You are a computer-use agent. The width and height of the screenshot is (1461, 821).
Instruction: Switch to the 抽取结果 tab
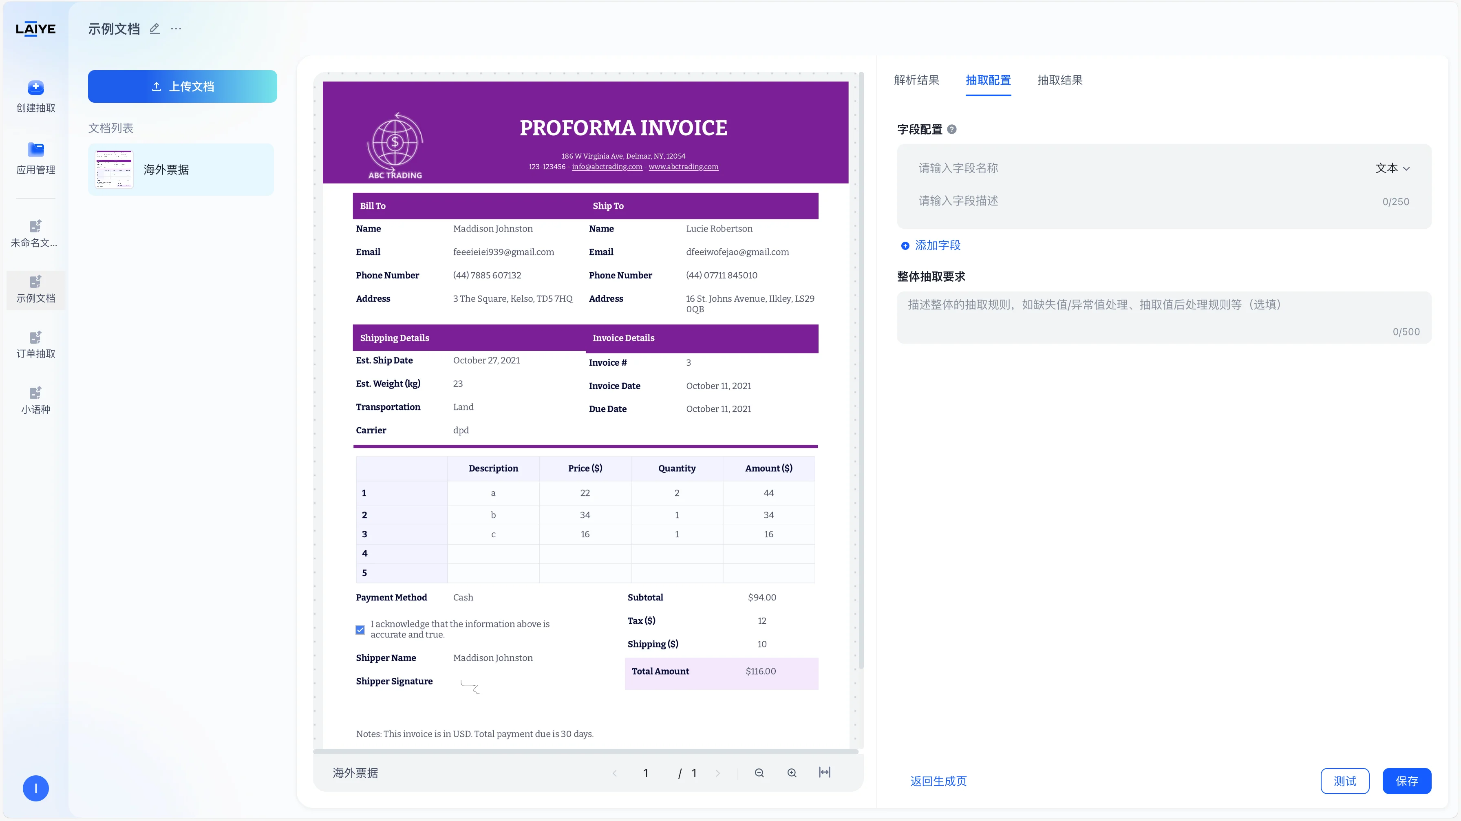click(1060, 80)
